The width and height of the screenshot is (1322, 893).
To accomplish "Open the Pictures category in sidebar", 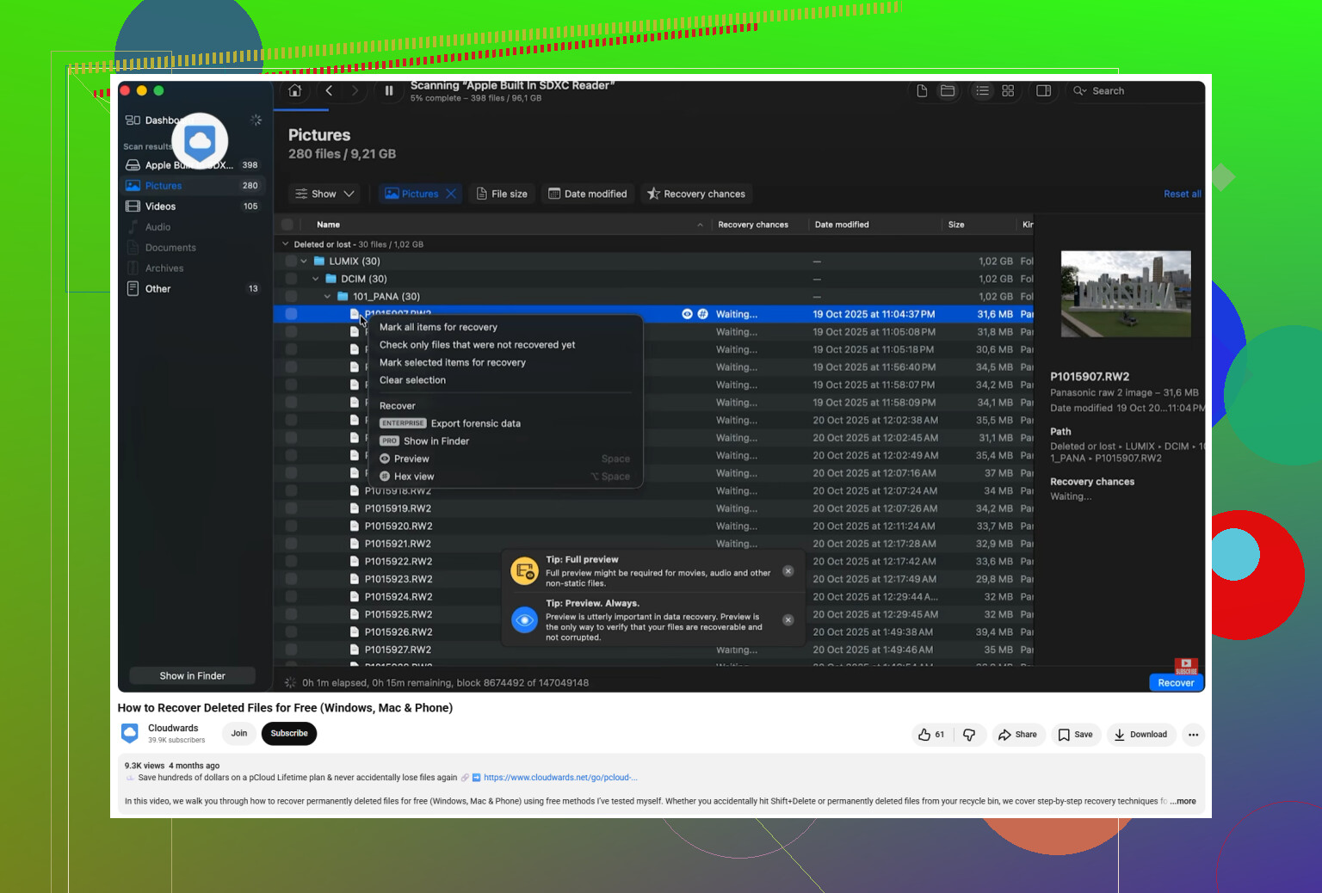I will coord(193,185).
